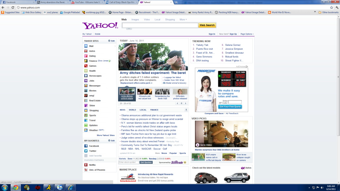Open Chrome wrench settings menu
The width and height of the screenshot is (340, 191).
point(337,8)
